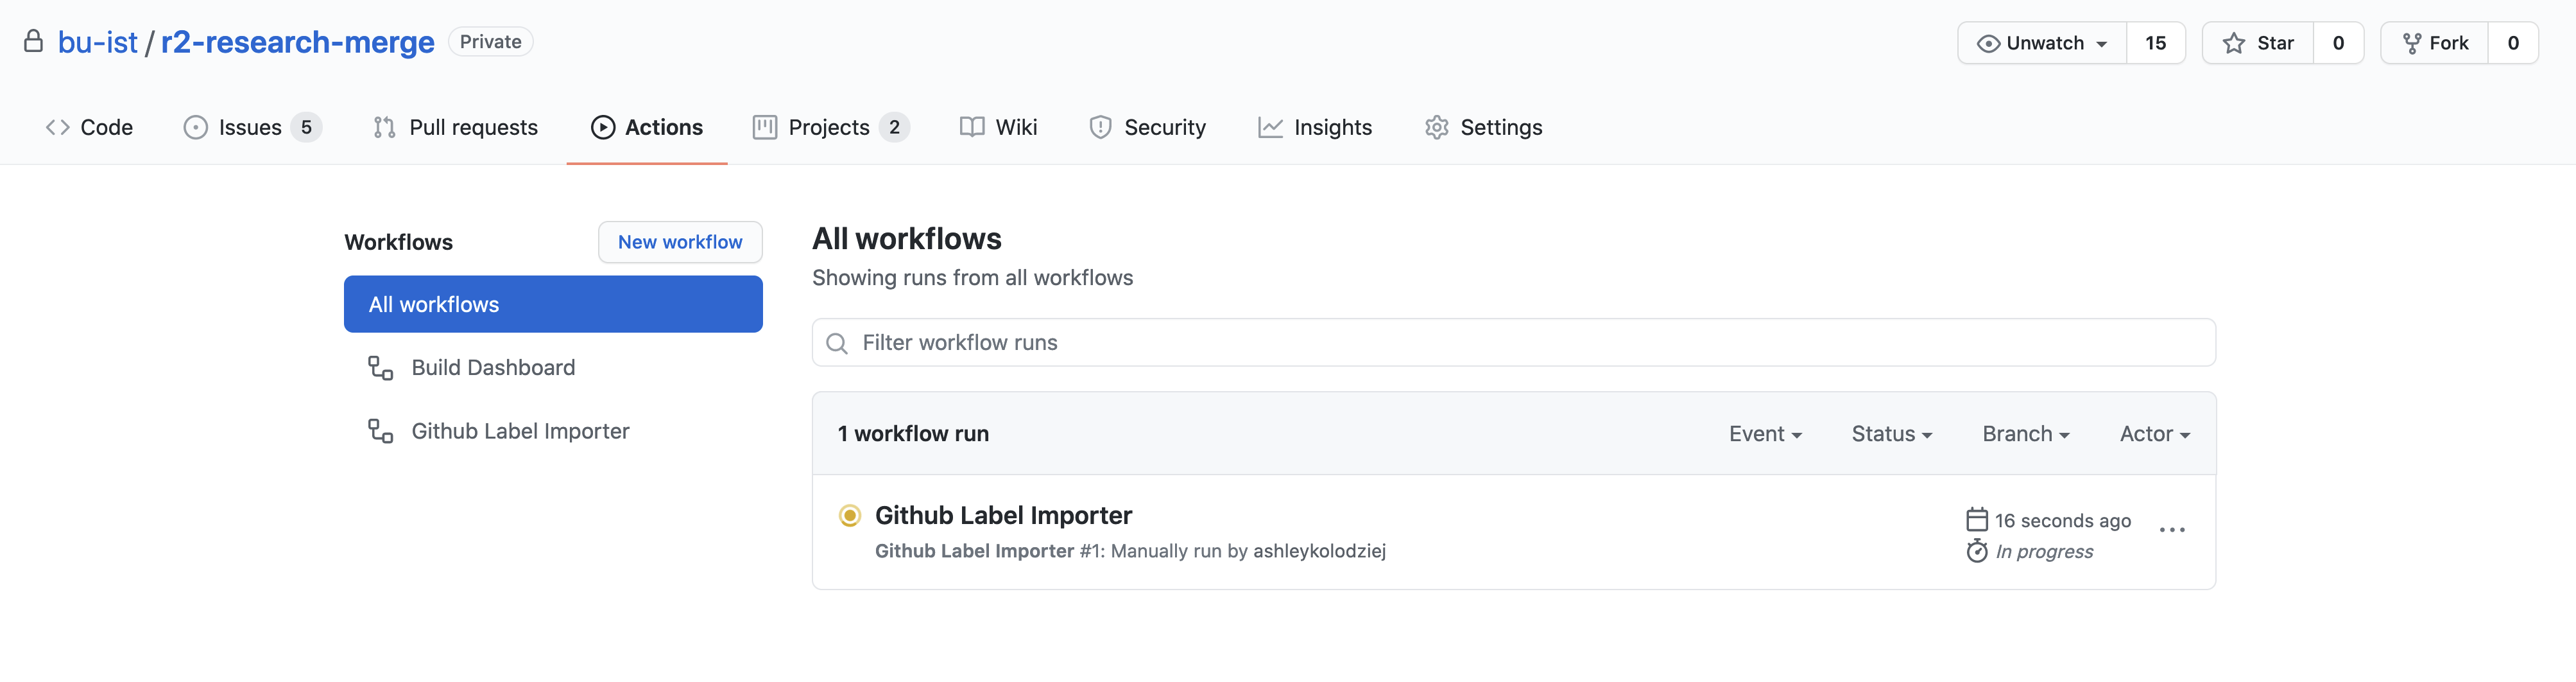Click the watchers count 15
The image size is (2576, 682).
click(2155, 43)
